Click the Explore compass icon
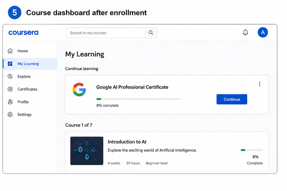287x191 pixels. coord(10,76)
